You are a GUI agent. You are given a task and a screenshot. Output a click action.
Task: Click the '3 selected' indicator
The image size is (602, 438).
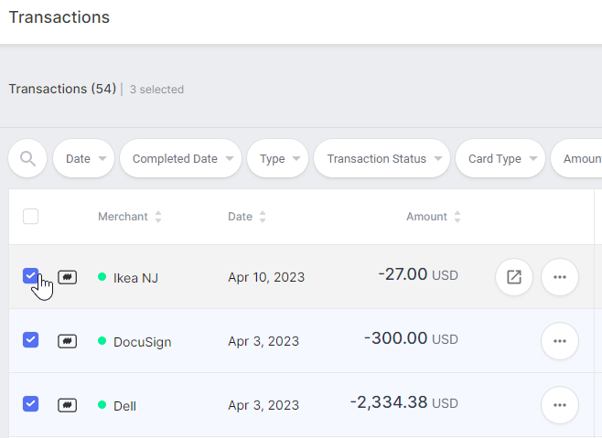156,90
